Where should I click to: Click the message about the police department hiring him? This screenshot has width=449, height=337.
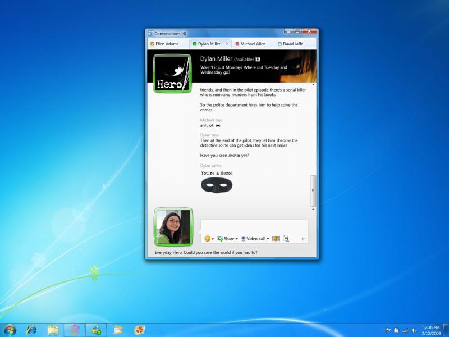249,107
